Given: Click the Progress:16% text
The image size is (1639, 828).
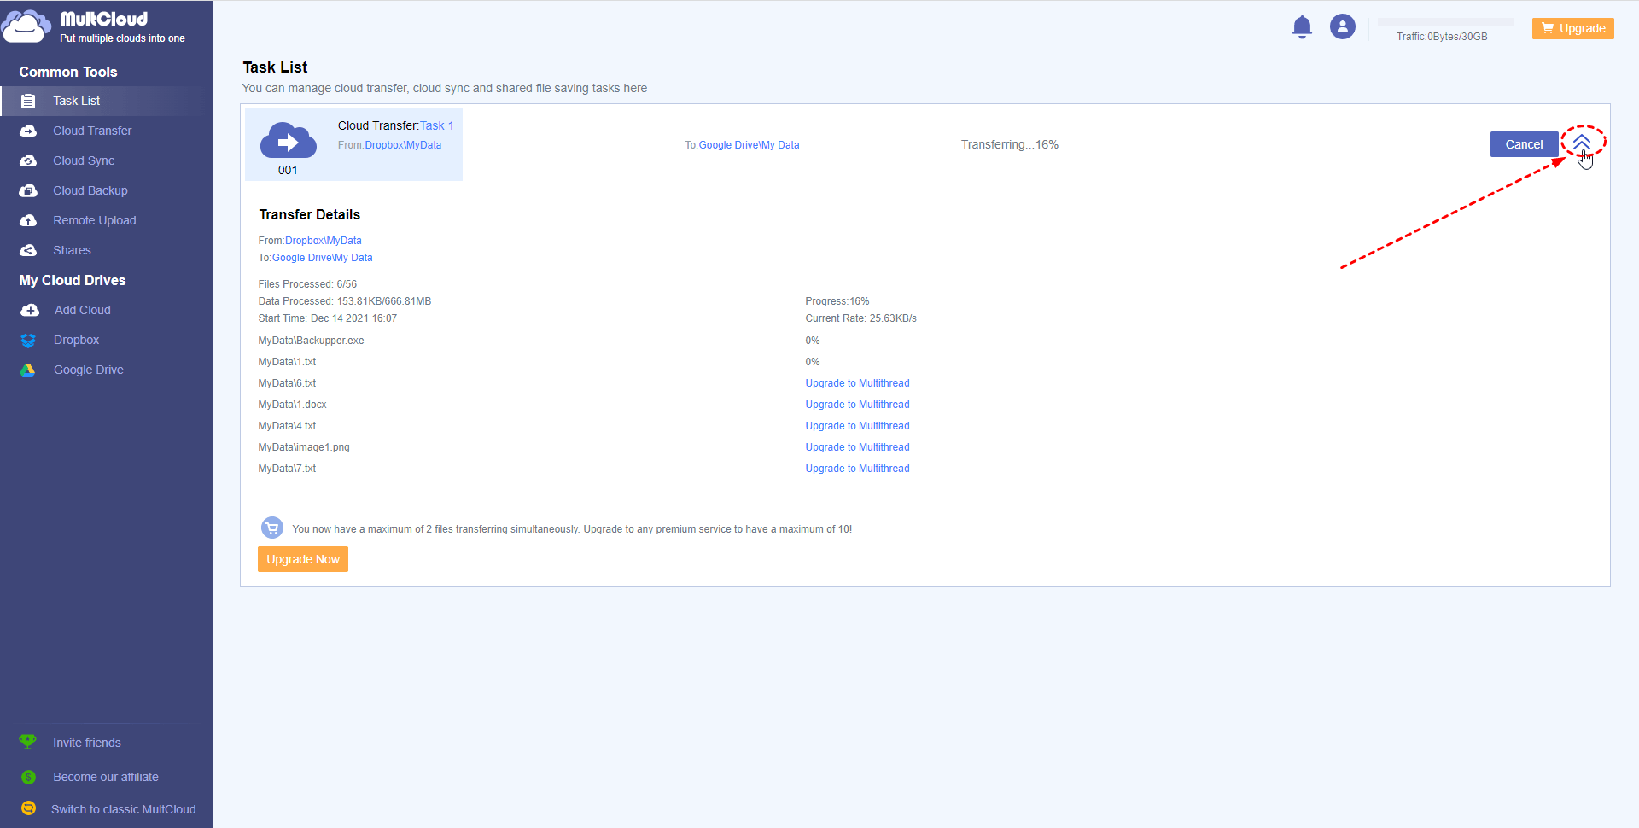Looking at the screenshot, I should click(x=837, y=301).
